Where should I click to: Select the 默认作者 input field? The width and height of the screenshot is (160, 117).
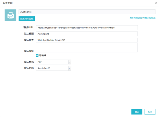pos(87,40)
